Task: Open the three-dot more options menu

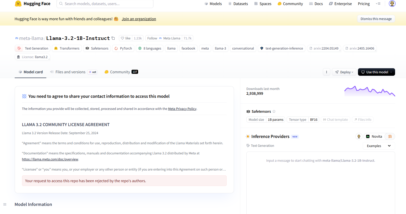Action: pyautogui.click(x=327, y=72)
